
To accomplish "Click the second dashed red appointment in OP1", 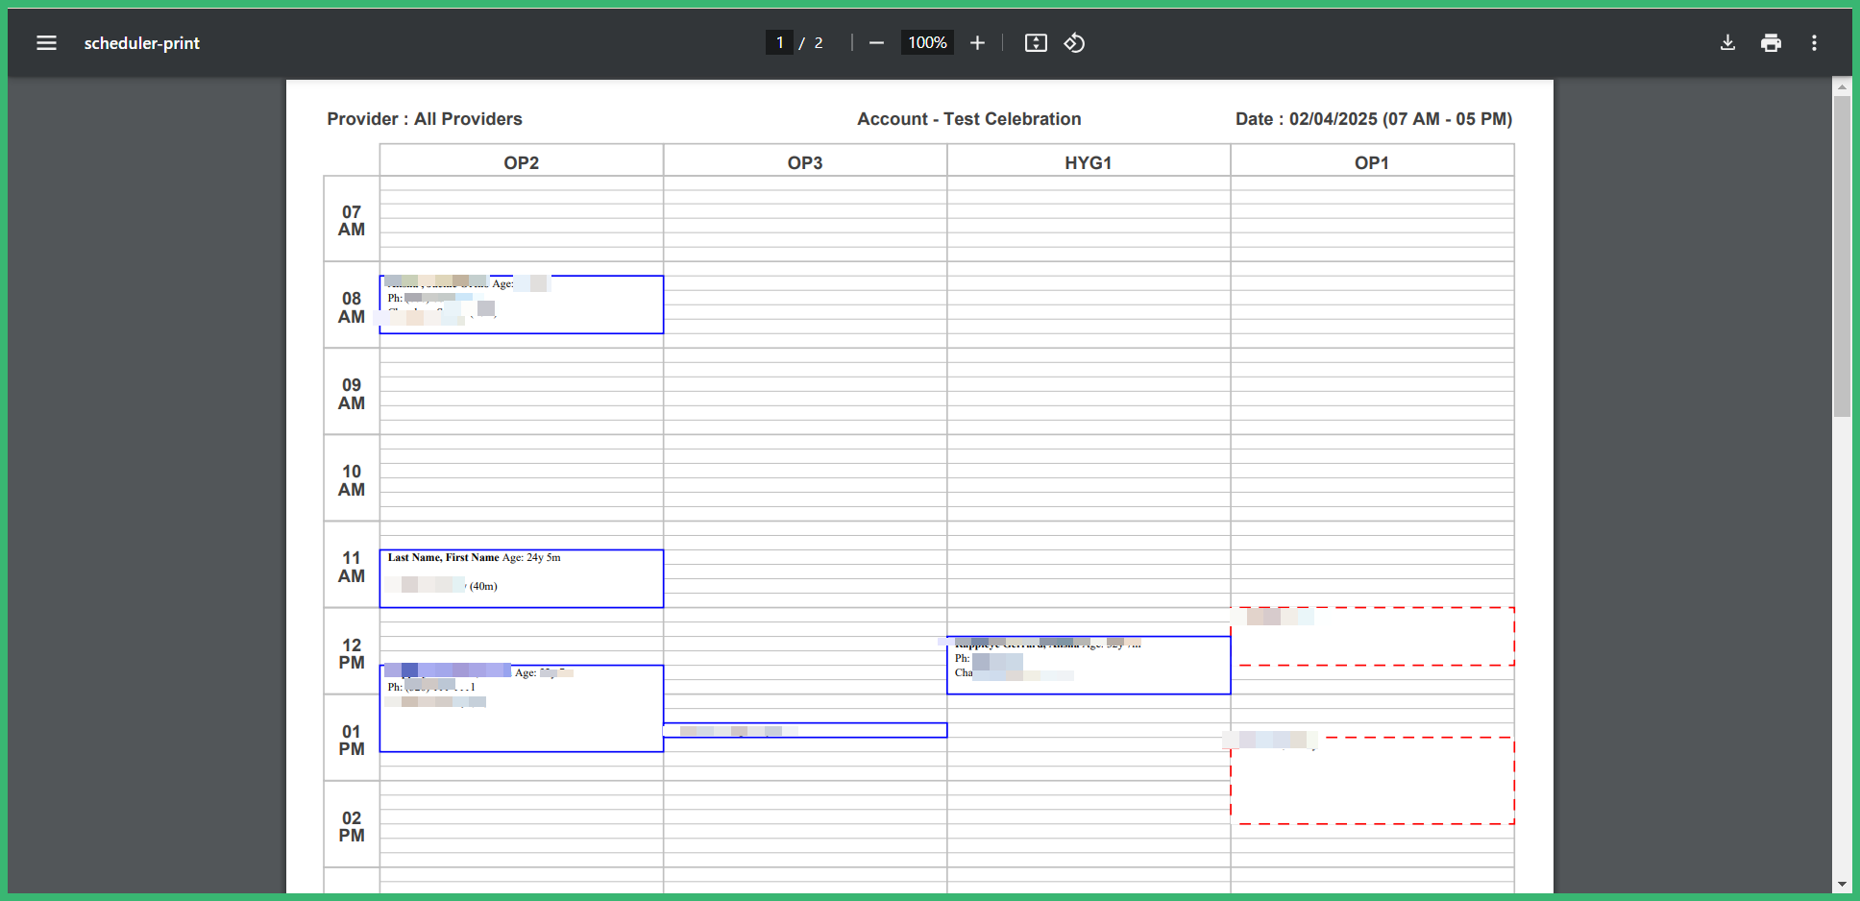I will (x=1373, y=778).
